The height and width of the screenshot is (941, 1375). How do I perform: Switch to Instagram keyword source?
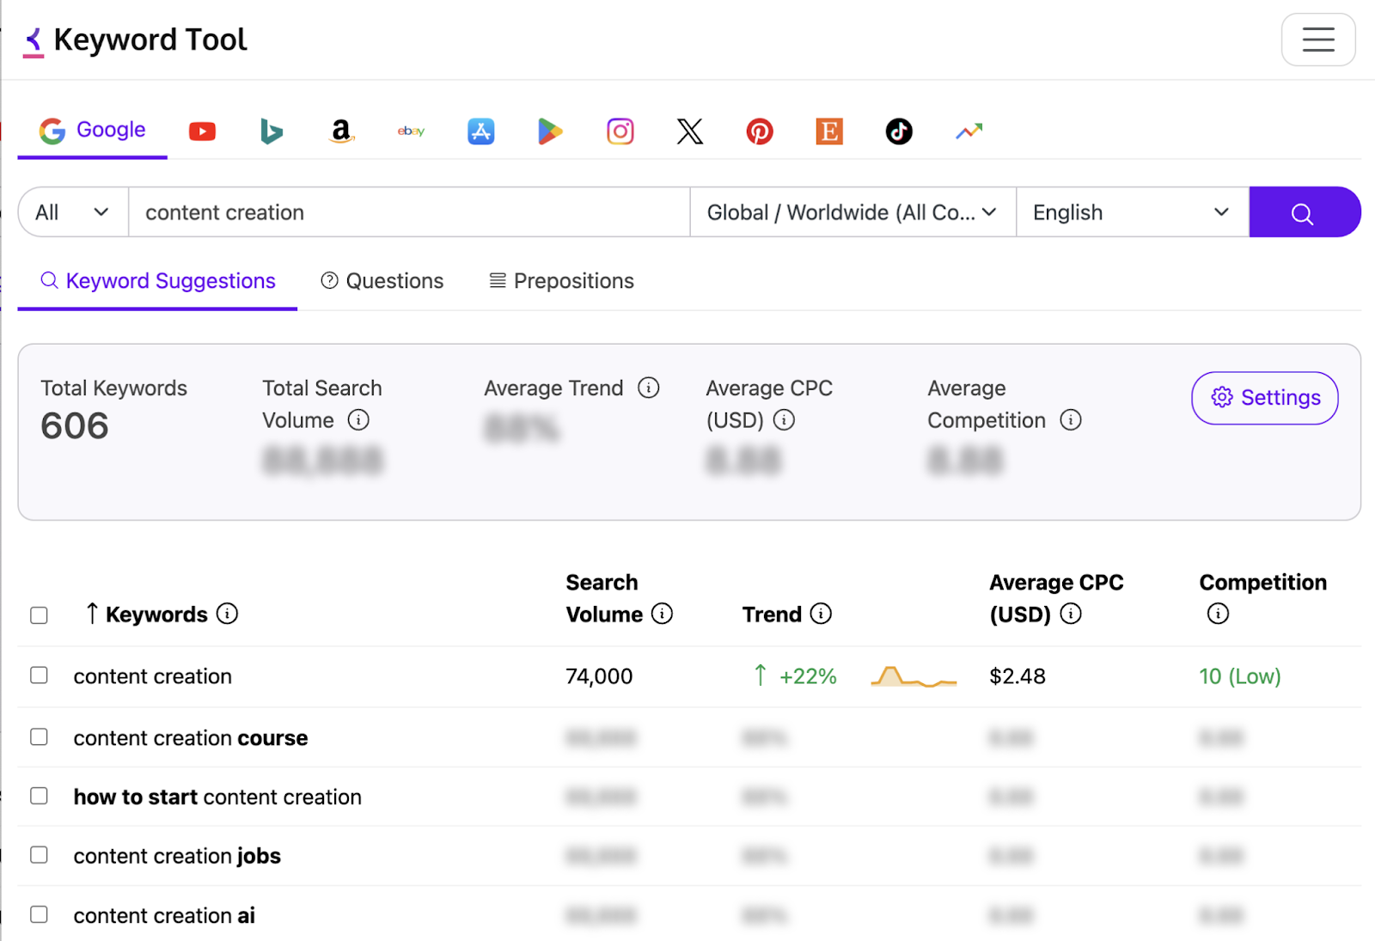coord(620,131)
